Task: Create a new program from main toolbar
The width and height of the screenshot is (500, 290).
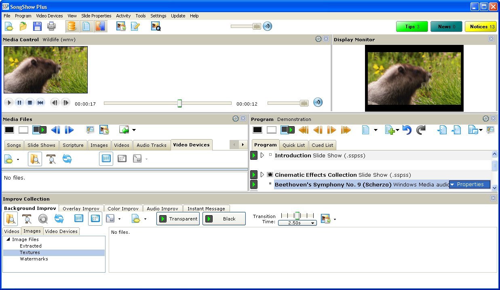Action: pos(9,27)
